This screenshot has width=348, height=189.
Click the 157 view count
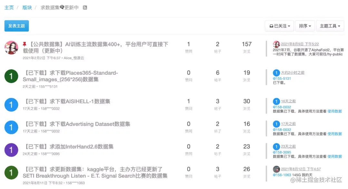[247, 44]
